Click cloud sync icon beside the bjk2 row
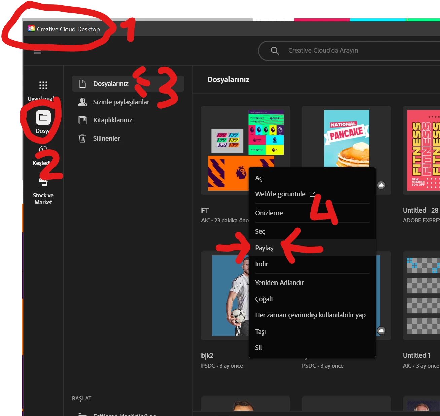The height and width of the screenshot is (416, 440). [x=381, y=330]
